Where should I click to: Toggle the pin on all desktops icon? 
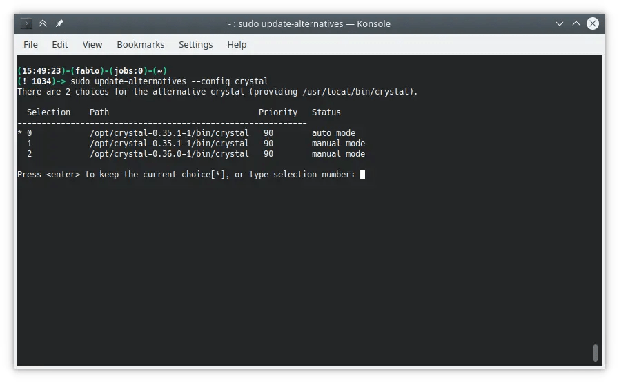59,23
